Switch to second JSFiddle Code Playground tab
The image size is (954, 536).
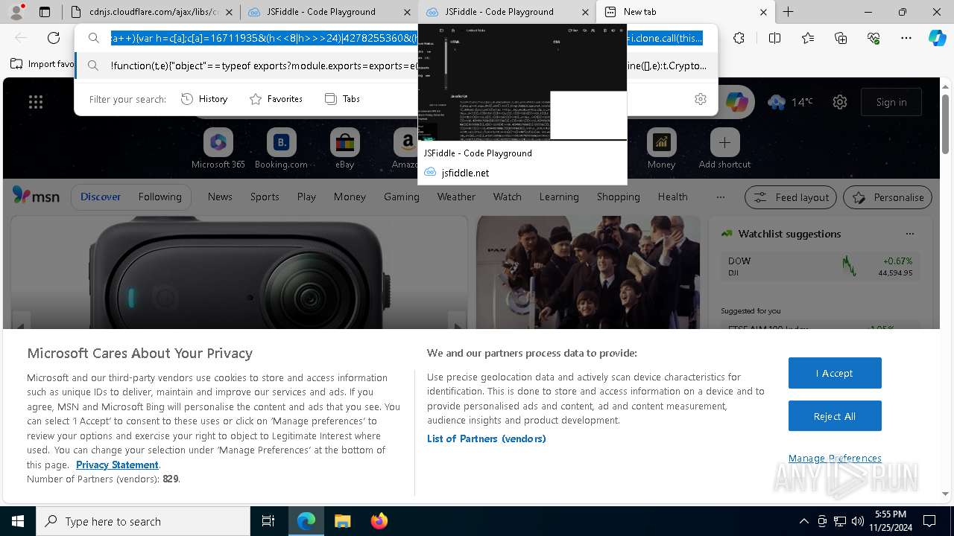508,12
